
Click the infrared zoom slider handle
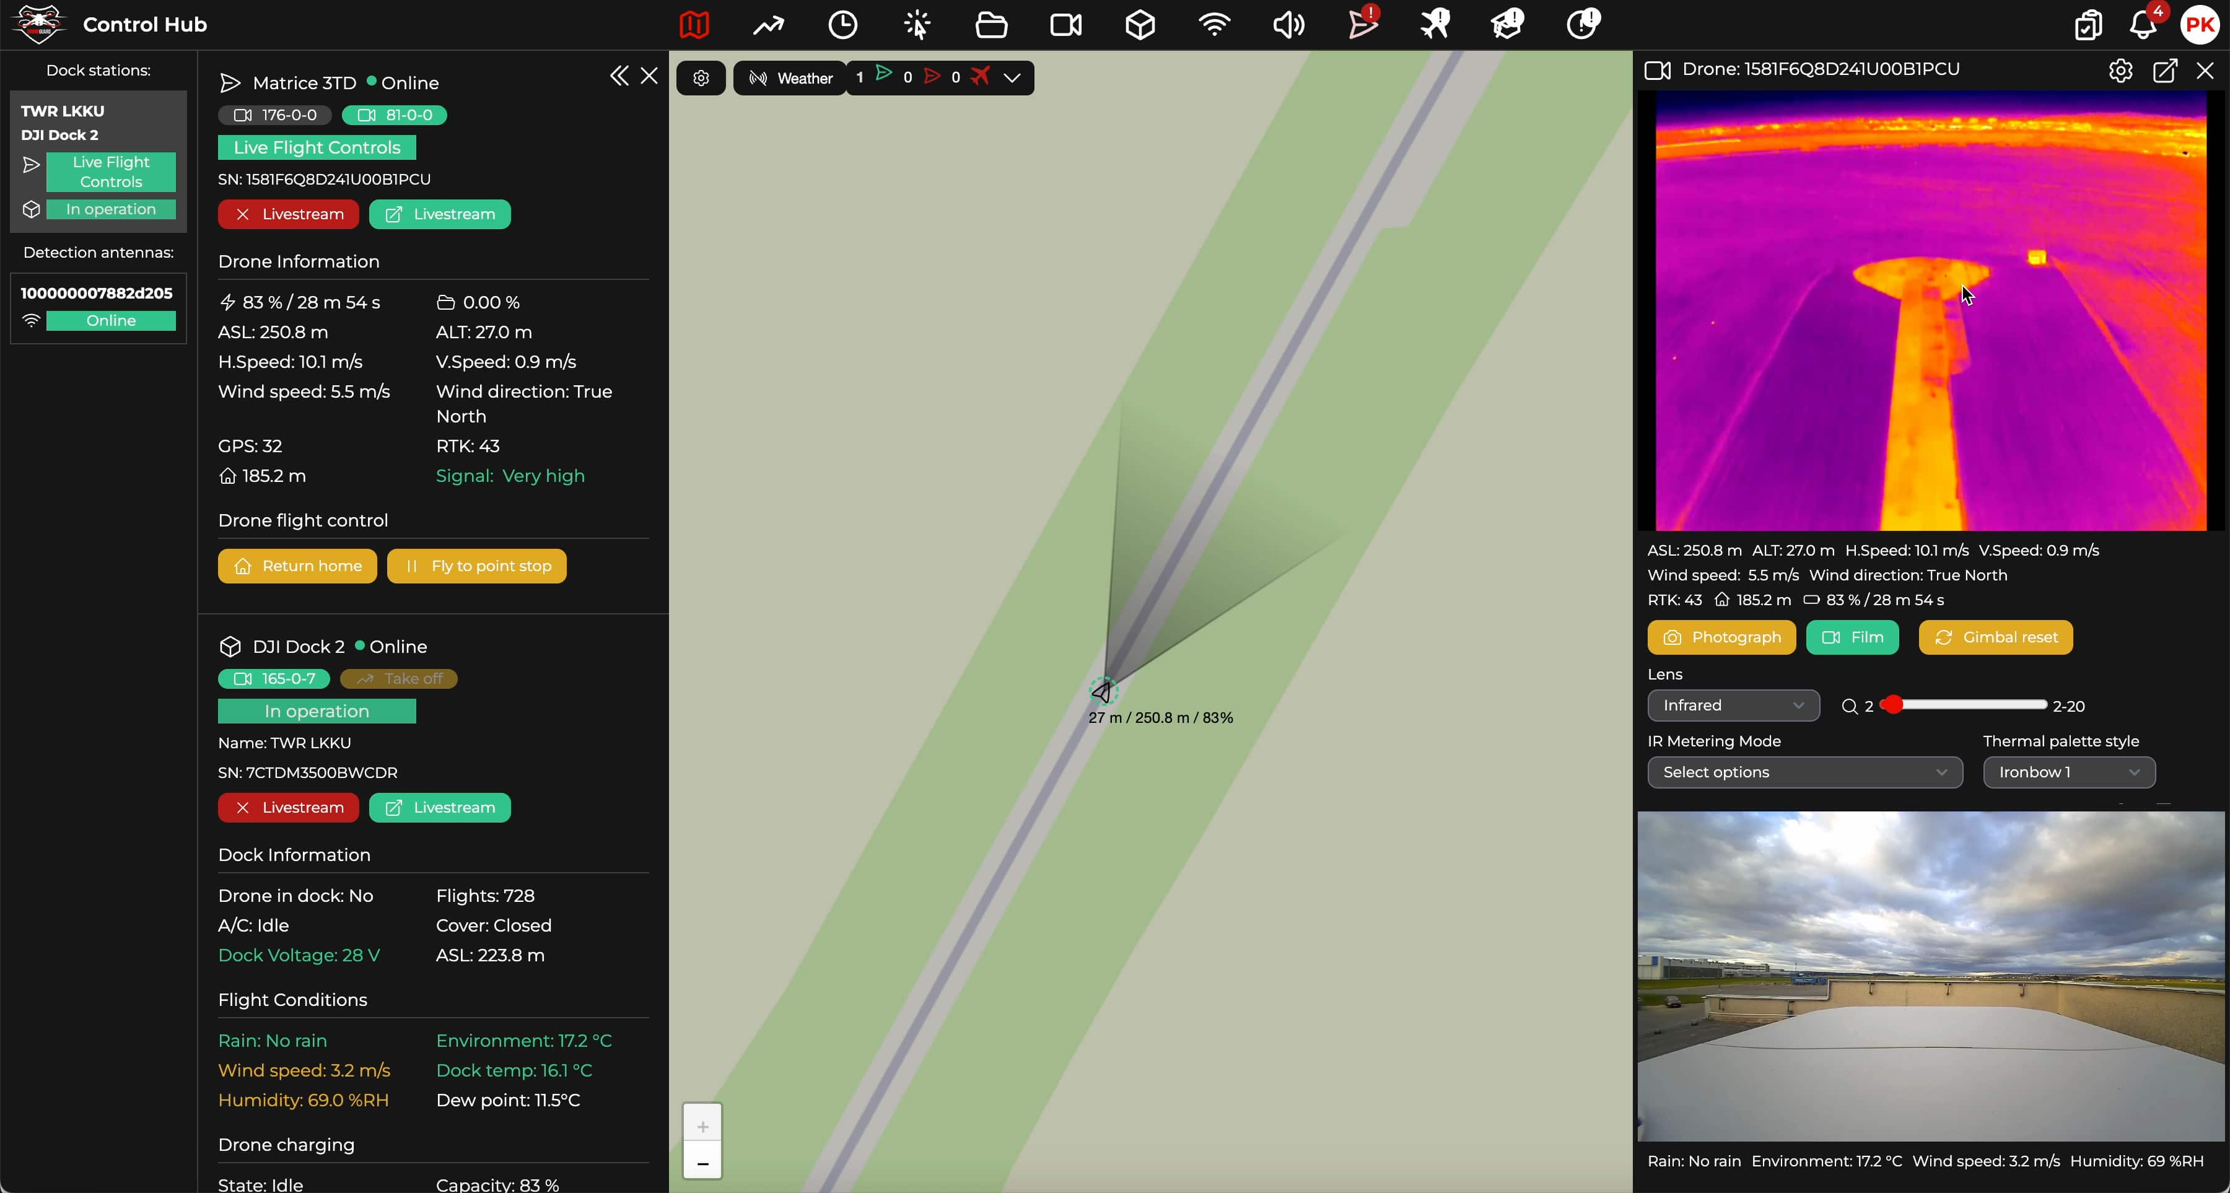pos(1893,705)
